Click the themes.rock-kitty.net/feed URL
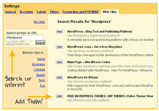 [88, 100]
